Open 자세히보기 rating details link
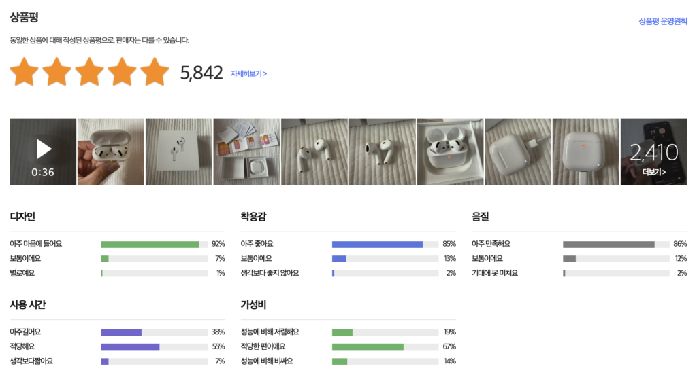Screen dimensions: 697x375 point(248,73)
